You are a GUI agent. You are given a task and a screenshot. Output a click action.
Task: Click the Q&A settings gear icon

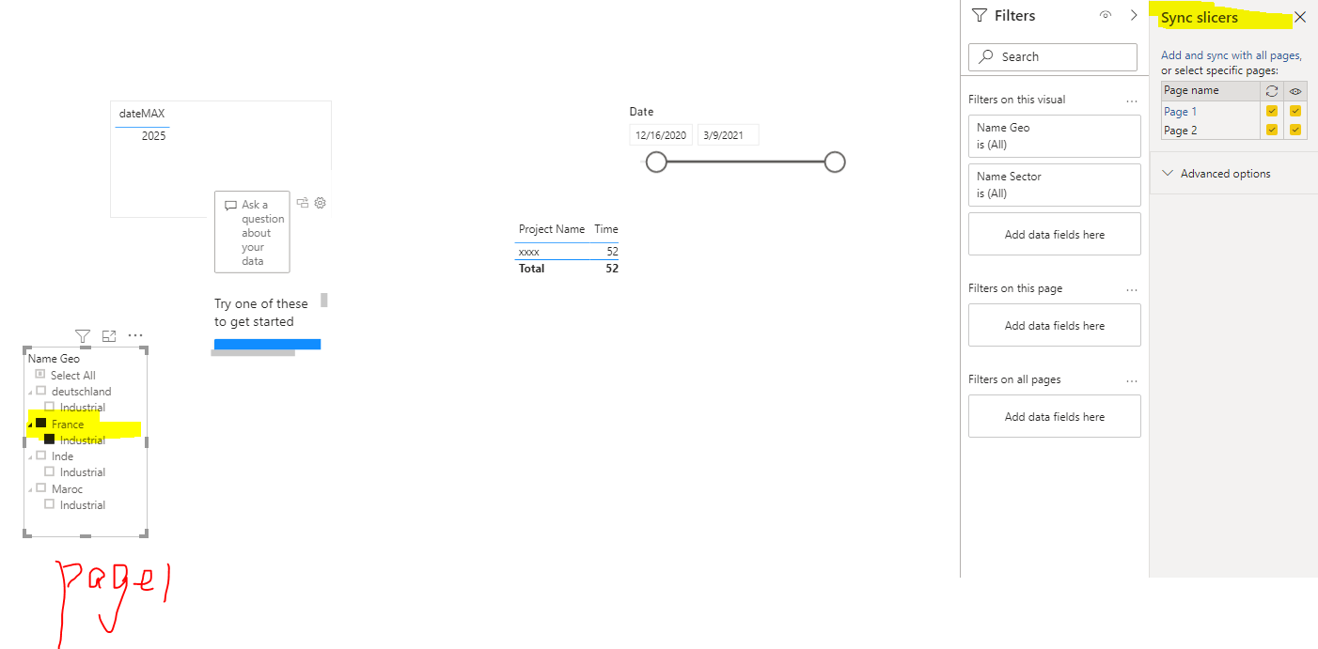(x=321, y=202)
